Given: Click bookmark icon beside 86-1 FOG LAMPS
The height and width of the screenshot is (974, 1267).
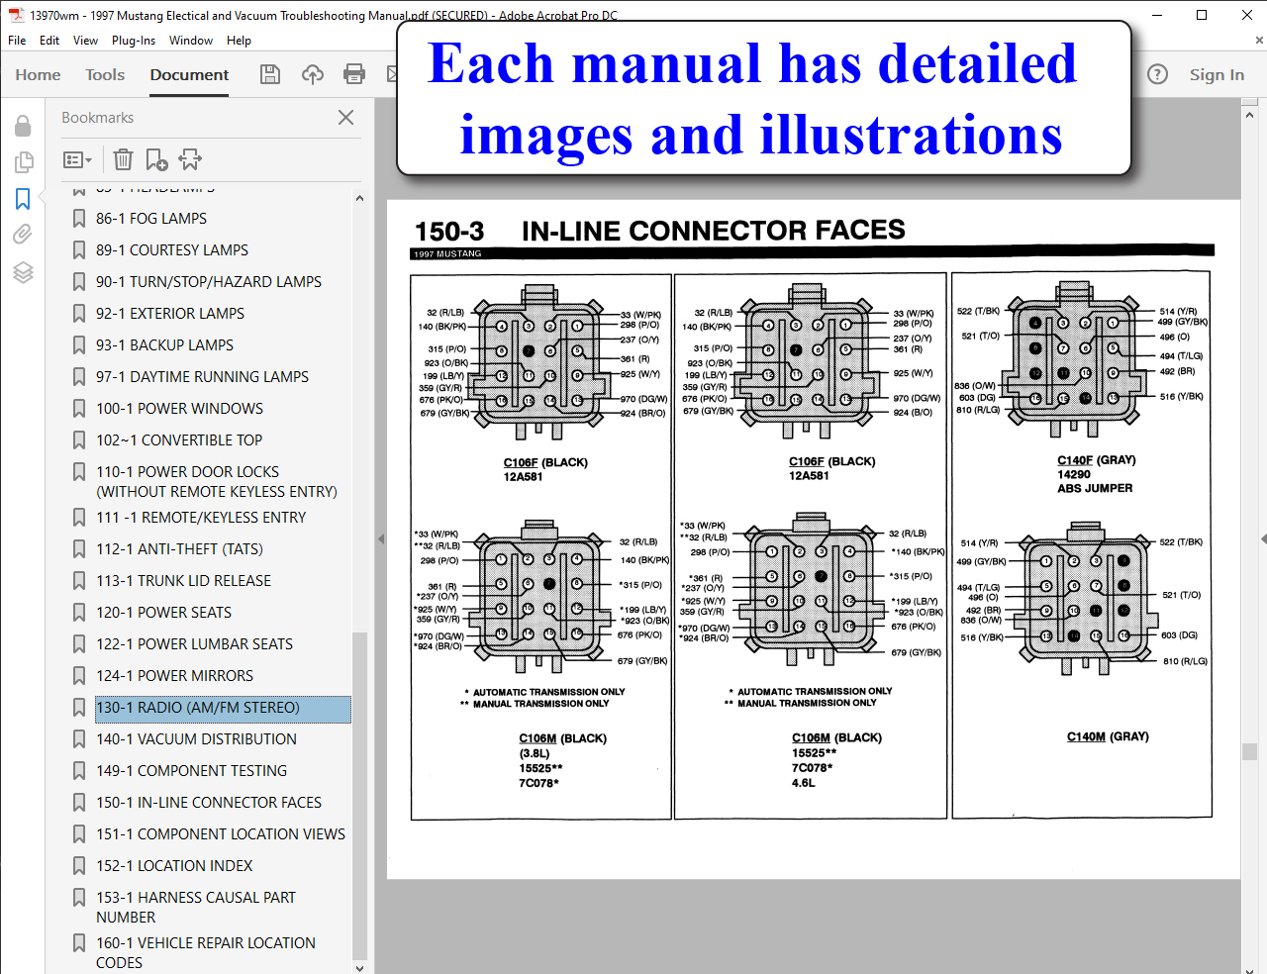Looking at the screenshot, I should (79, 219).
